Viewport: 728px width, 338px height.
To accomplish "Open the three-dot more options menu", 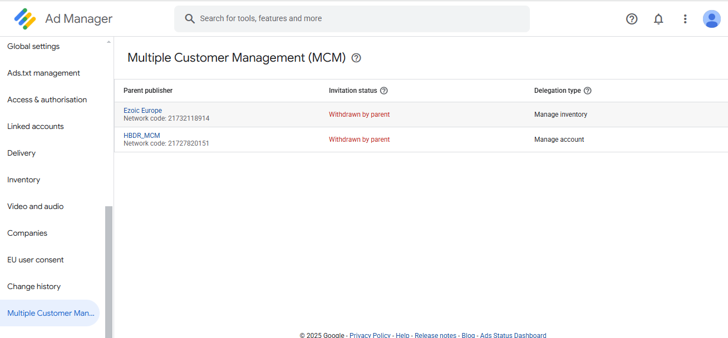I will click(x=685, y=19).
